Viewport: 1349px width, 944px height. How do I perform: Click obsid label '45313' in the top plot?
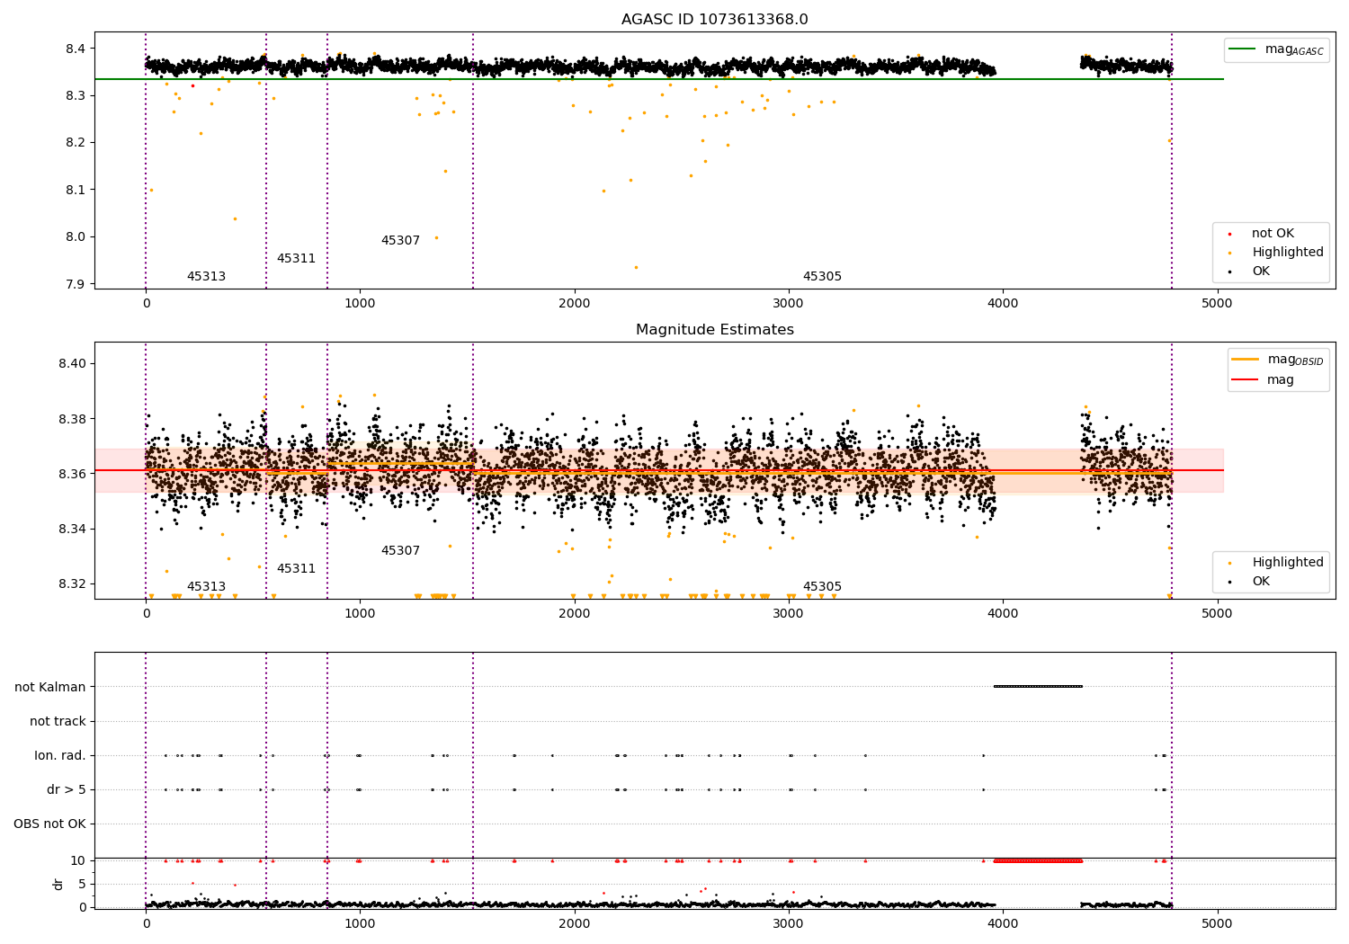click(206, 277)
